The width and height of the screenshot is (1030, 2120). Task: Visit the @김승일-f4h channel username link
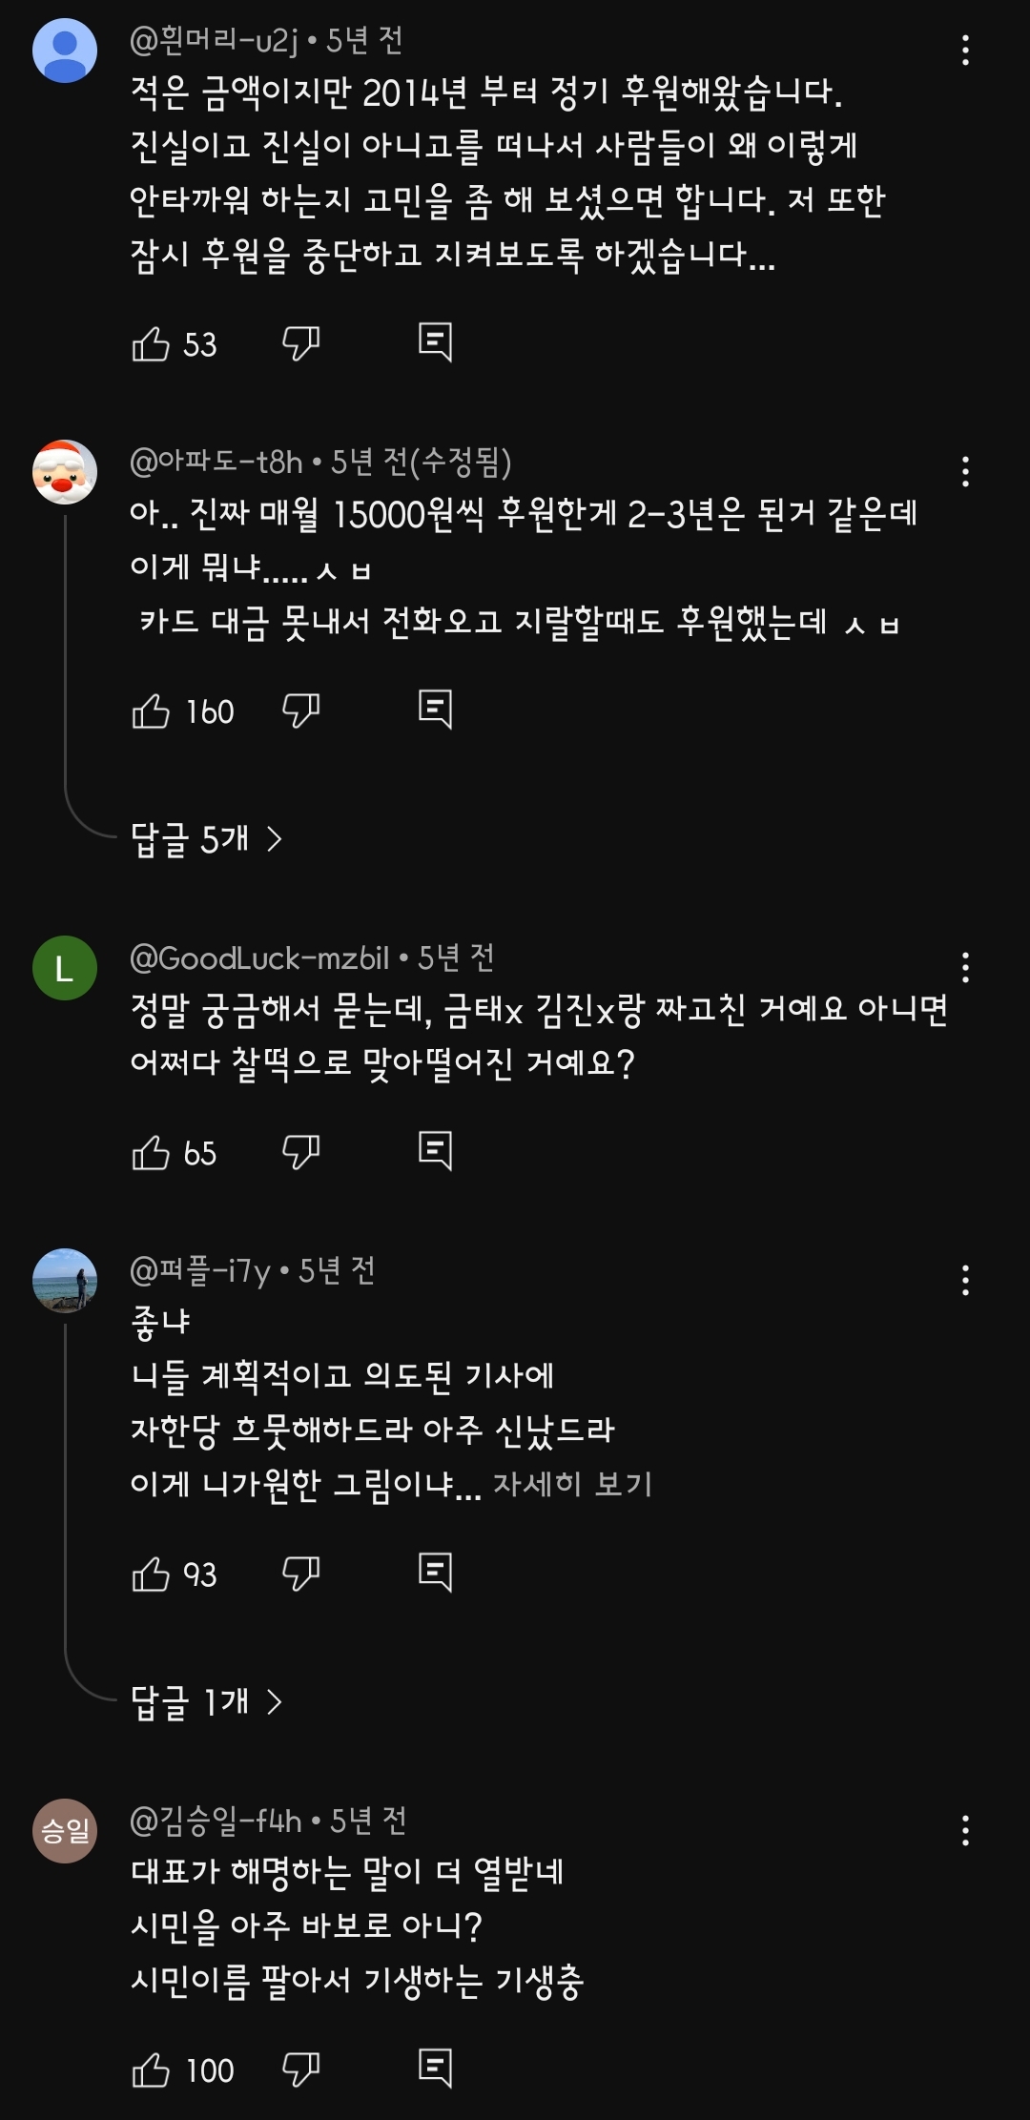pos(216,1822)
